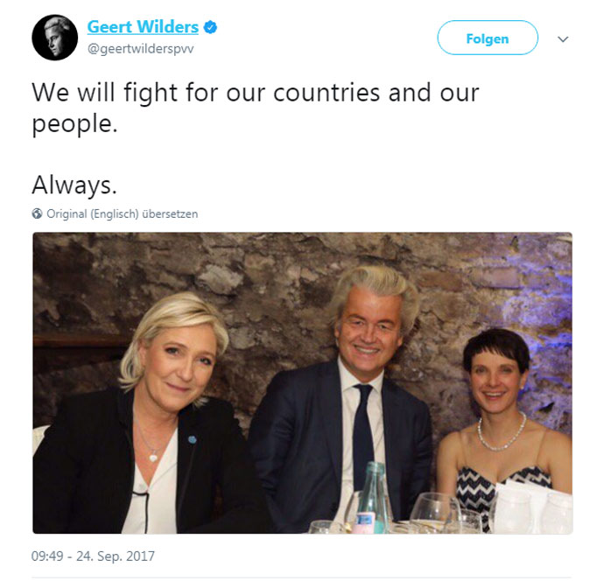The height and width of the screenshot is (581, 604).
Task: Open the attached photo at the stone wall
Action: tap(302, 382)
